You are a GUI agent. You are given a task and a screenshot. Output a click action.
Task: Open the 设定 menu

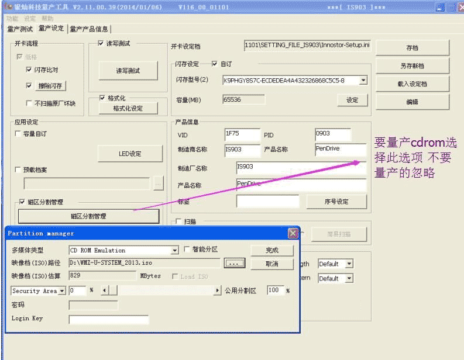pyautogui.click(x=30, y=18)
